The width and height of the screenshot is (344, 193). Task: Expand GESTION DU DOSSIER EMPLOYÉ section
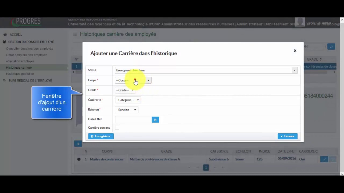(31, 42)
